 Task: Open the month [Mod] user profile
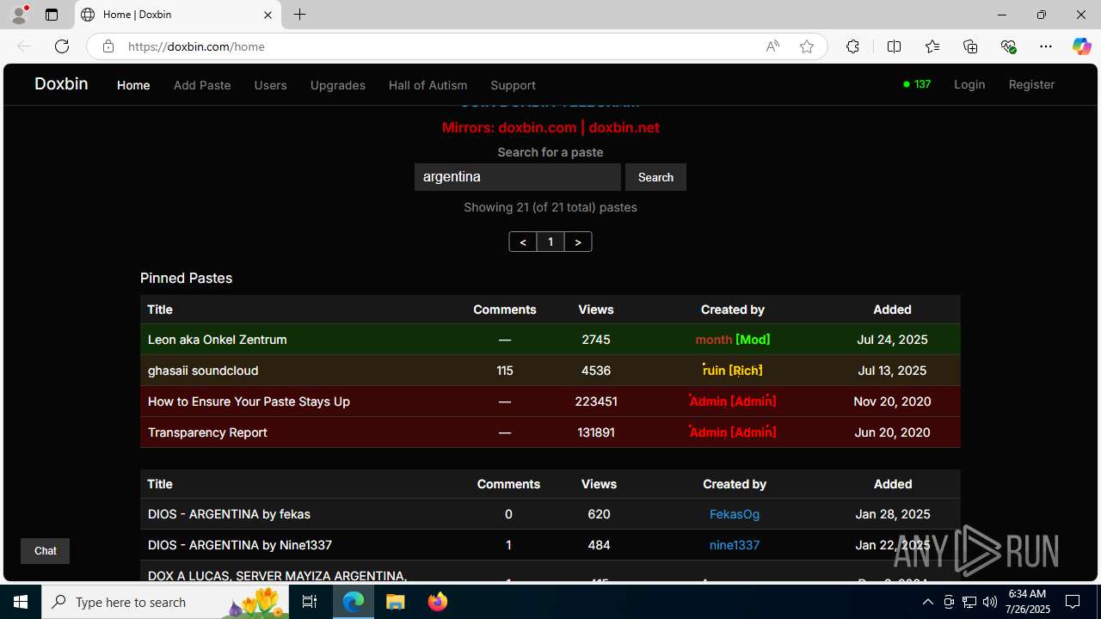(733, 340)
